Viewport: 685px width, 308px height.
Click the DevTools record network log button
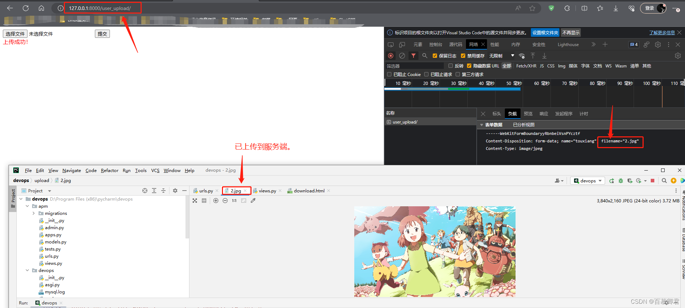pyautogui.click(x=391, y=56)
